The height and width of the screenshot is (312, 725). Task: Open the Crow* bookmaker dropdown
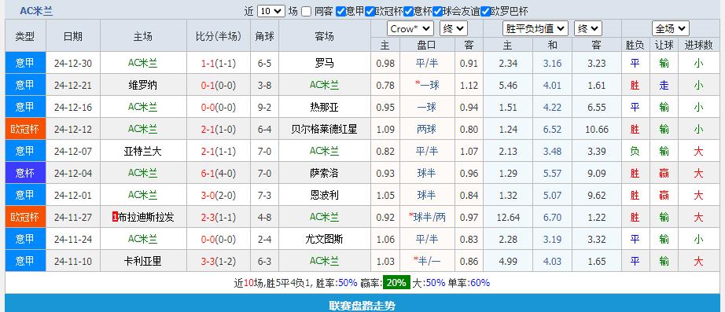click(x=410, y=28)
